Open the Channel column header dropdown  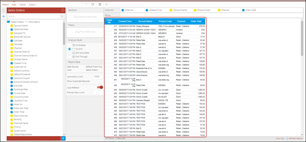tap(188, 21)
